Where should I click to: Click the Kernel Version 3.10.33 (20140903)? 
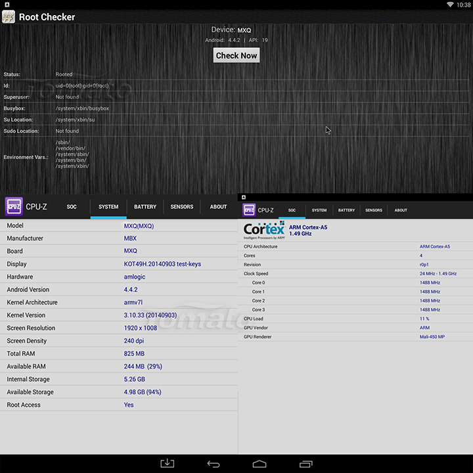click(150, 315)
